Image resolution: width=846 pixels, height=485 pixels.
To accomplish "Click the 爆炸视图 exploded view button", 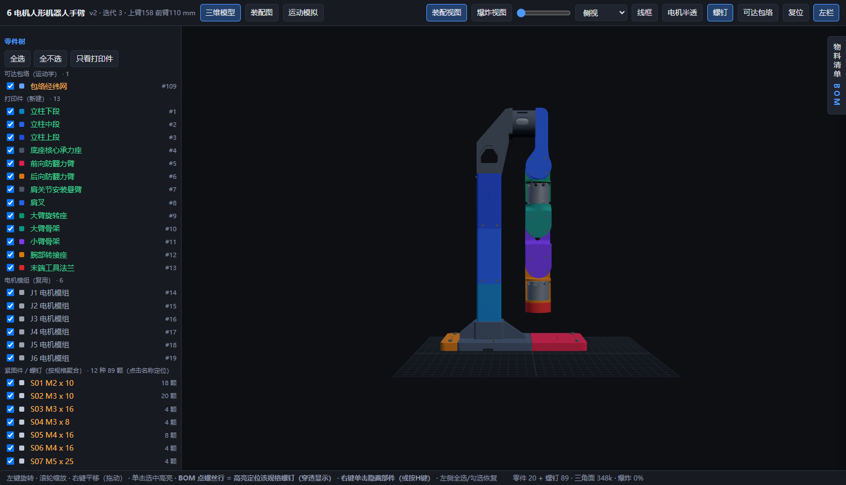I will pyautogui.click(x=491, y=12).
